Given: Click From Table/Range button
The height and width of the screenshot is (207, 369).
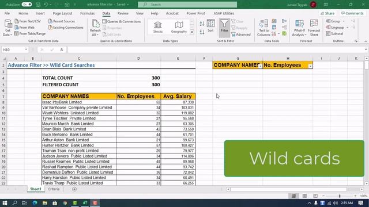Looking at the screenshot, I should click(30, 33).
